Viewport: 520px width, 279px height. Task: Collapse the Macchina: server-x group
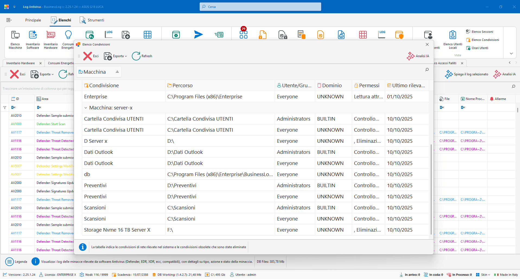(x=86, y=108)
